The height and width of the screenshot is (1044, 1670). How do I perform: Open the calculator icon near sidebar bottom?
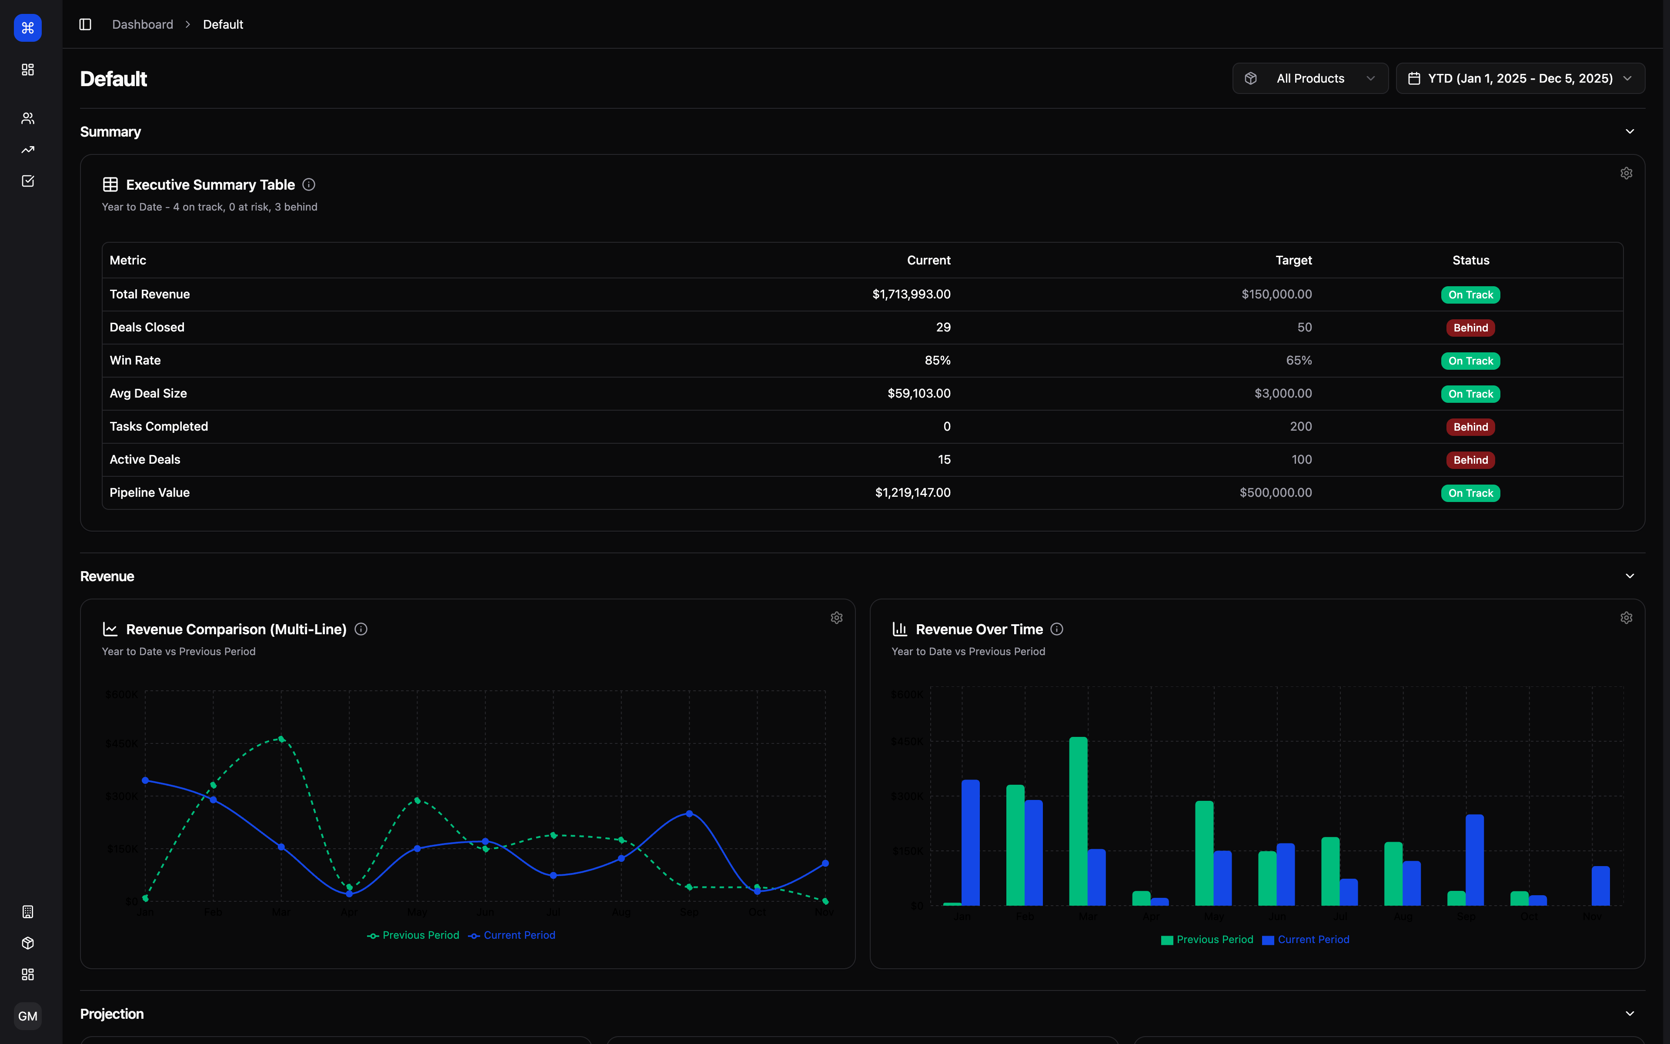[27, 911]
